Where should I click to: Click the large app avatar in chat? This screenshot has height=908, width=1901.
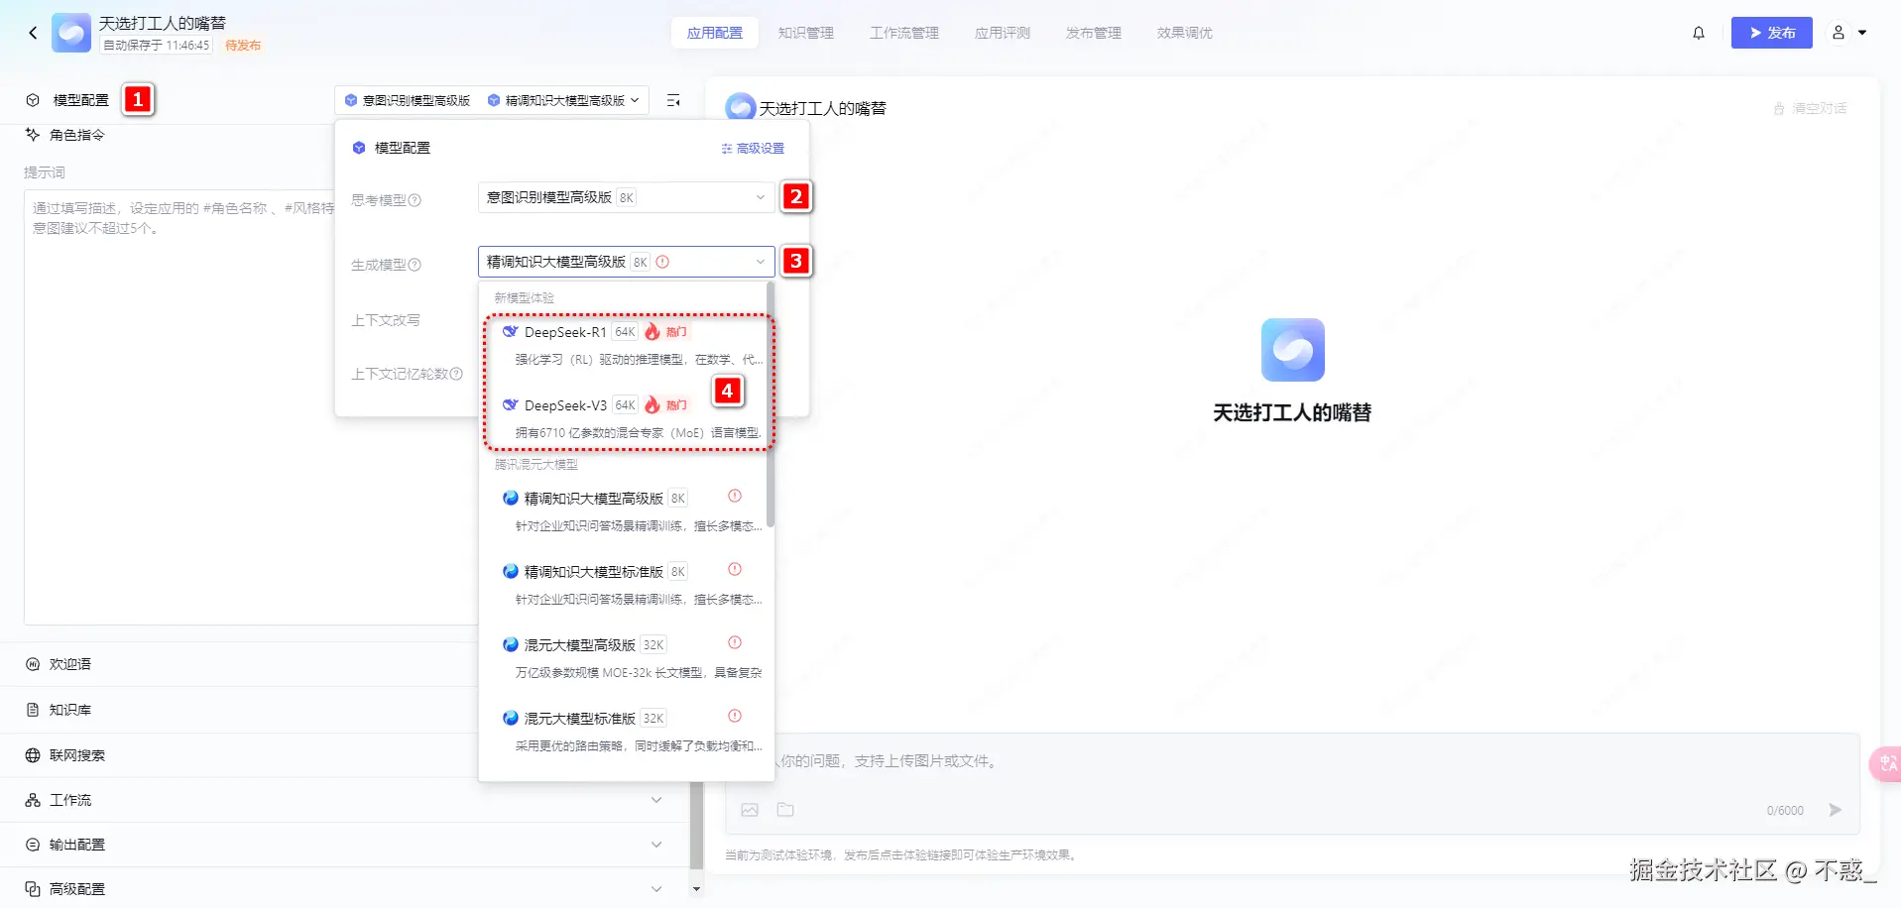1292,350
